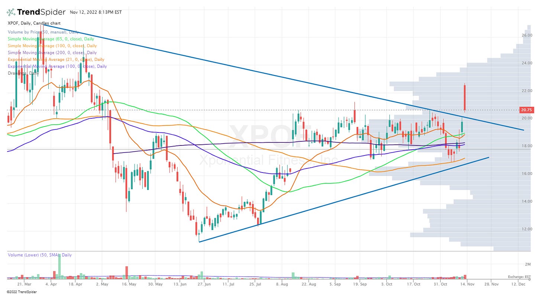Click the "27. Jun" date label
541x295 pixels.
point(204,284)
